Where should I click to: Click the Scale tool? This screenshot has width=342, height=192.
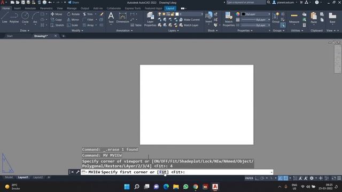(x=73, y=25)
